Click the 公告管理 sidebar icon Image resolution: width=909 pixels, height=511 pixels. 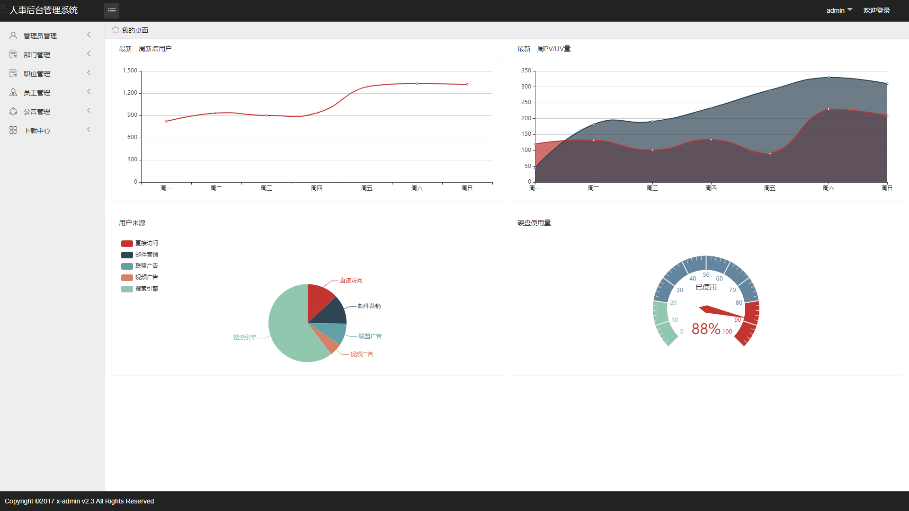point(13,111)
